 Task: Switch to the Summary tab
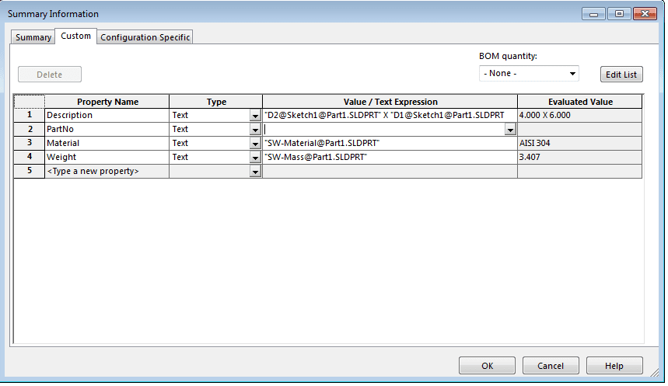[33, 37]
